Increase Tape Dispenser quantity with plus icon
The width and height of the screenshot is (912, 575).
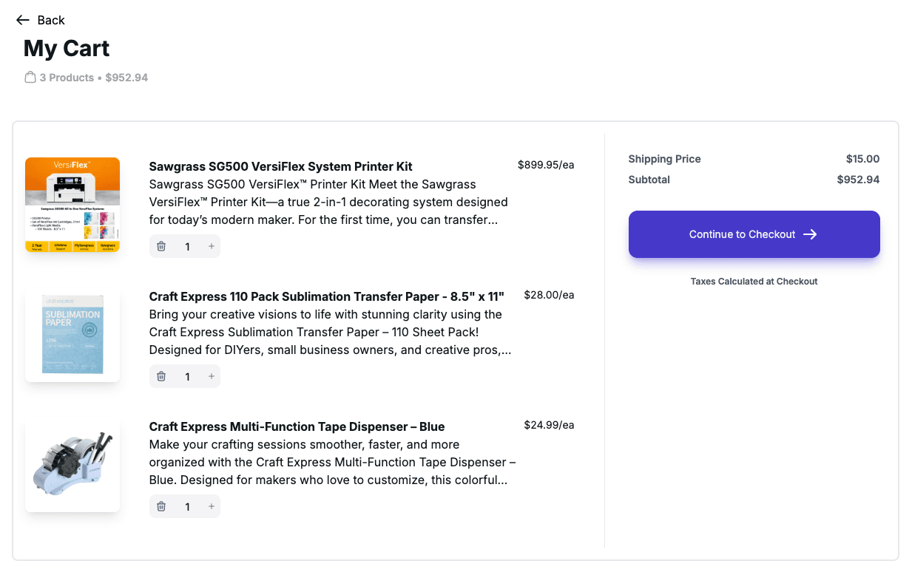coord(212,506)
